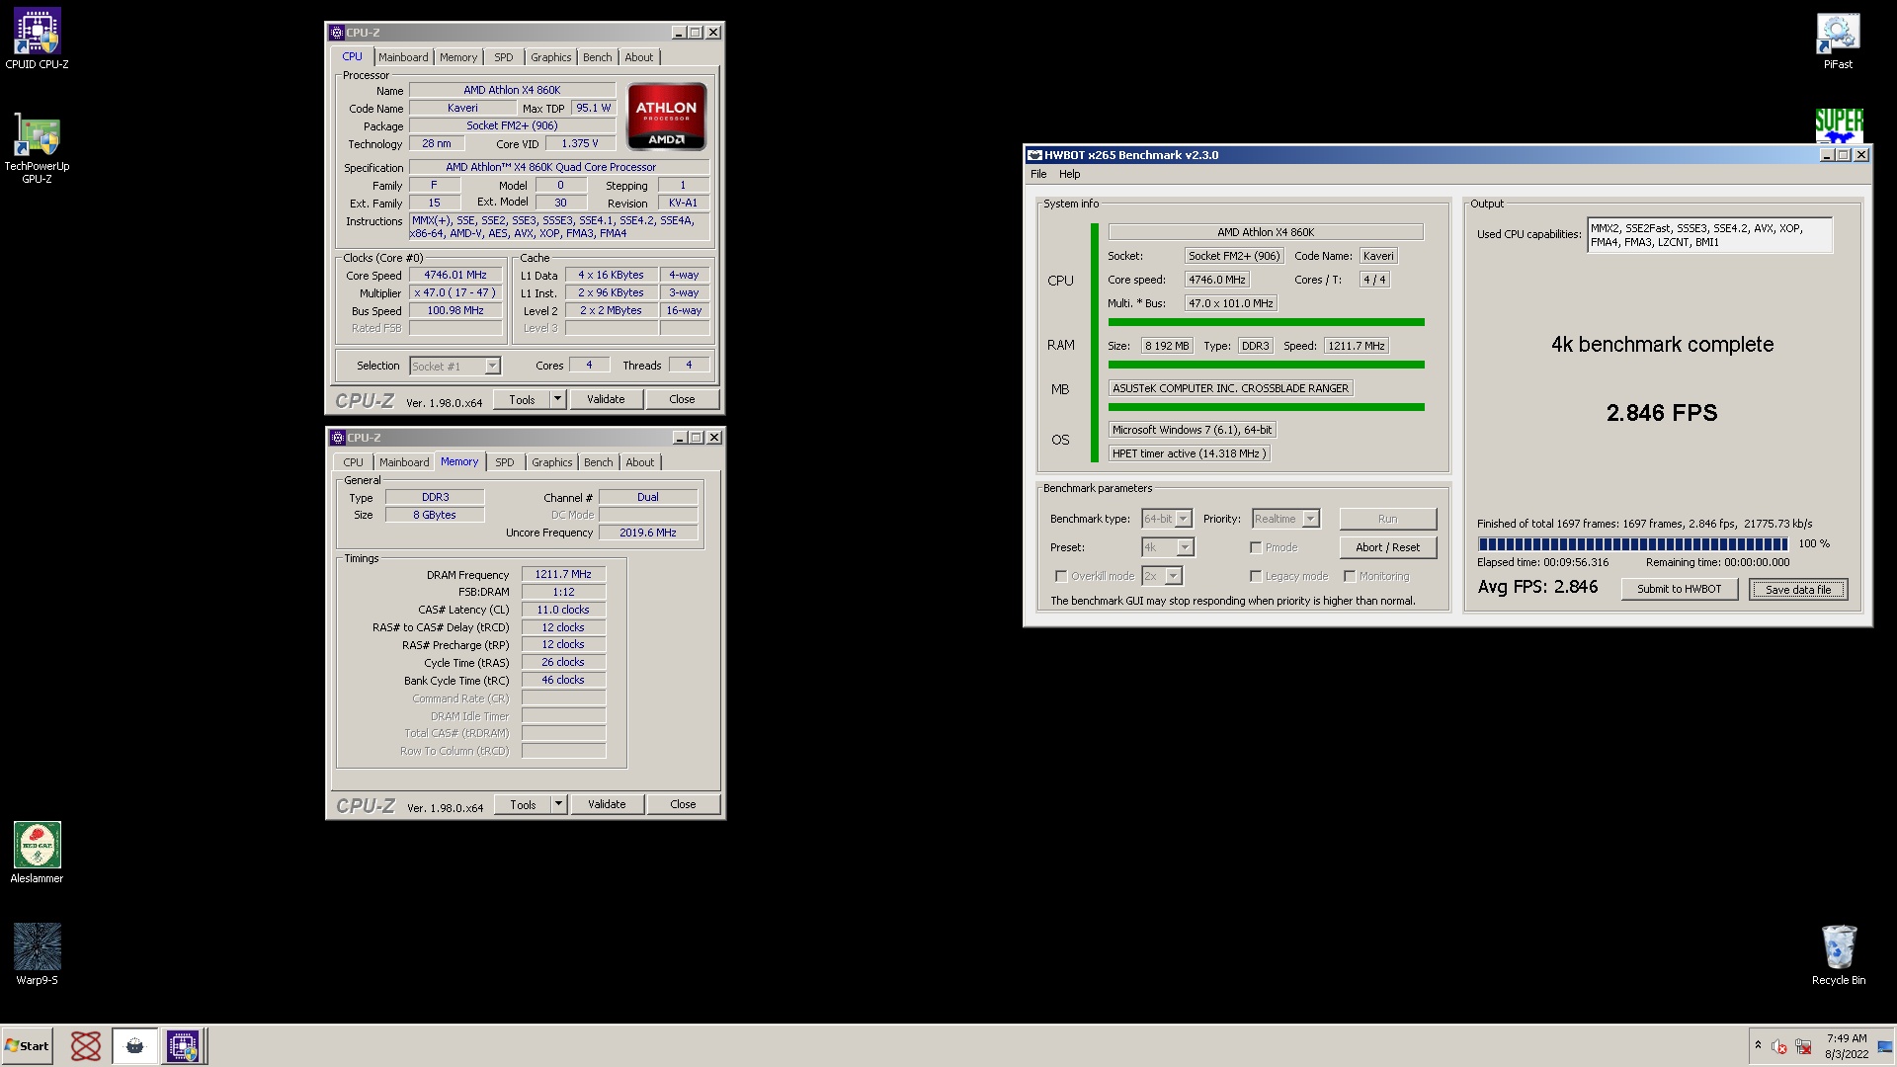The image size is (1897, 1067).
Task: Click Close button in lower CPU-Z window
Action: [683, 804]
